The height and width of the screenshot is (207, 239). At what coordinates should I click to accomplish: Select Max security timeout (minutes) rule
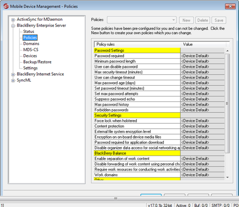click(x=137, y=72)
